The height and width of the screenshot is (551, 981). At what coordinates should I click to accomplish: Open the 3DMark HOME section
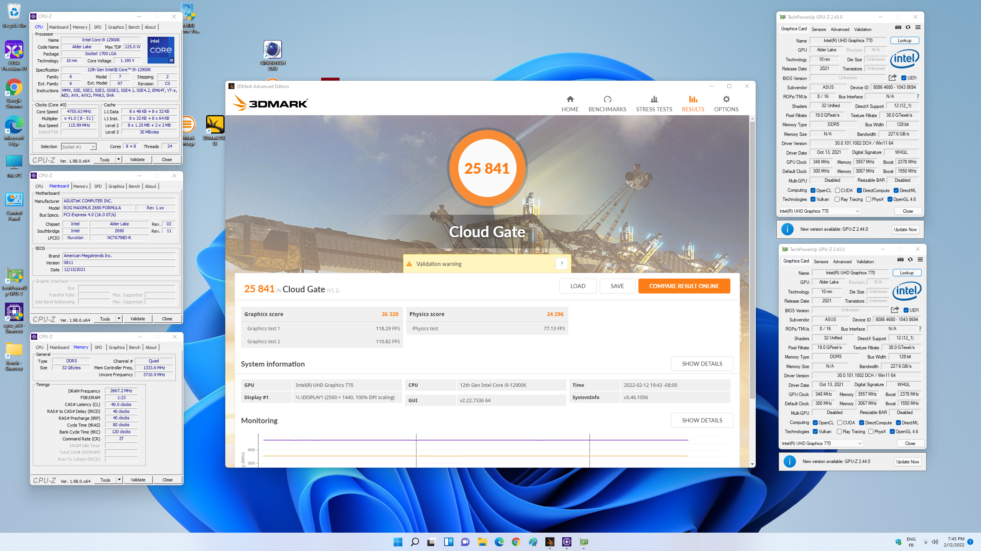click(570, 104)
